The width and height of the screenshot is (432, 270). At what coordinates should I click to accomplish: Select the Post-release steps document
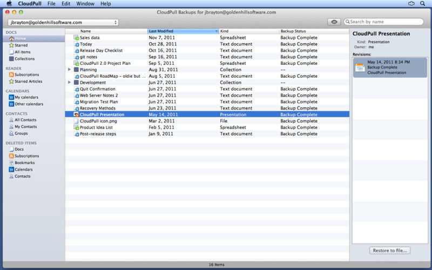click(207, 134)
